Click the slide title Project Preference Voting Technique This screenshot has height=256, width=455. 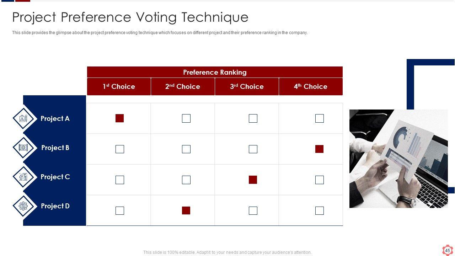coord(130,17)
